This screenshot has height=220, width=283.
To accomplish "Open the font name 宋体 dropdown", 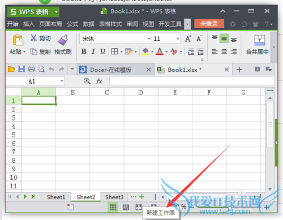I will pyautogui.click(x=149, y=39).
